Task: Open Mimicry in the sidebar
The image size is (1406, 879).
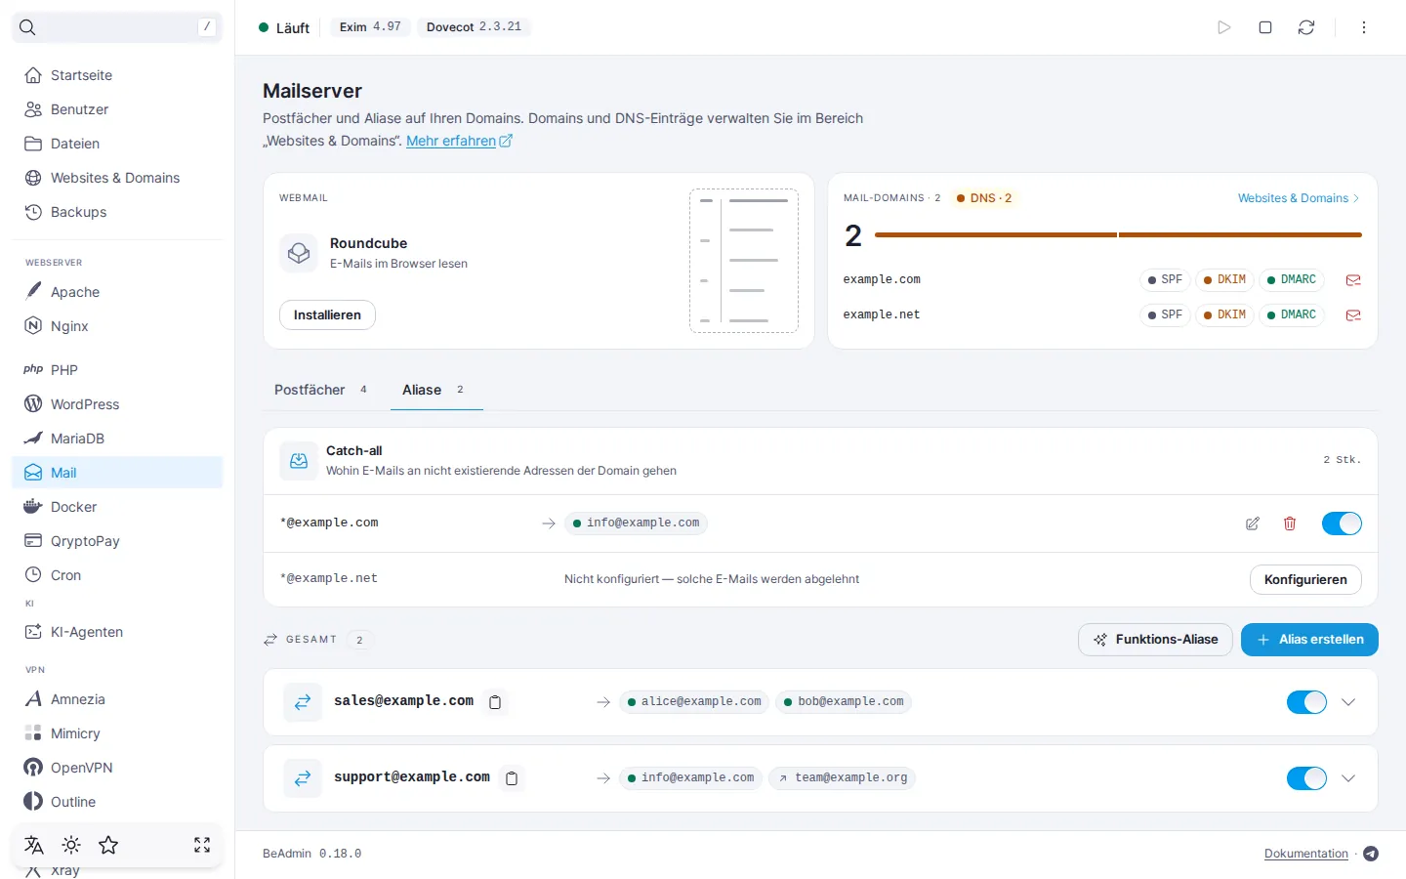Action: 117,733
